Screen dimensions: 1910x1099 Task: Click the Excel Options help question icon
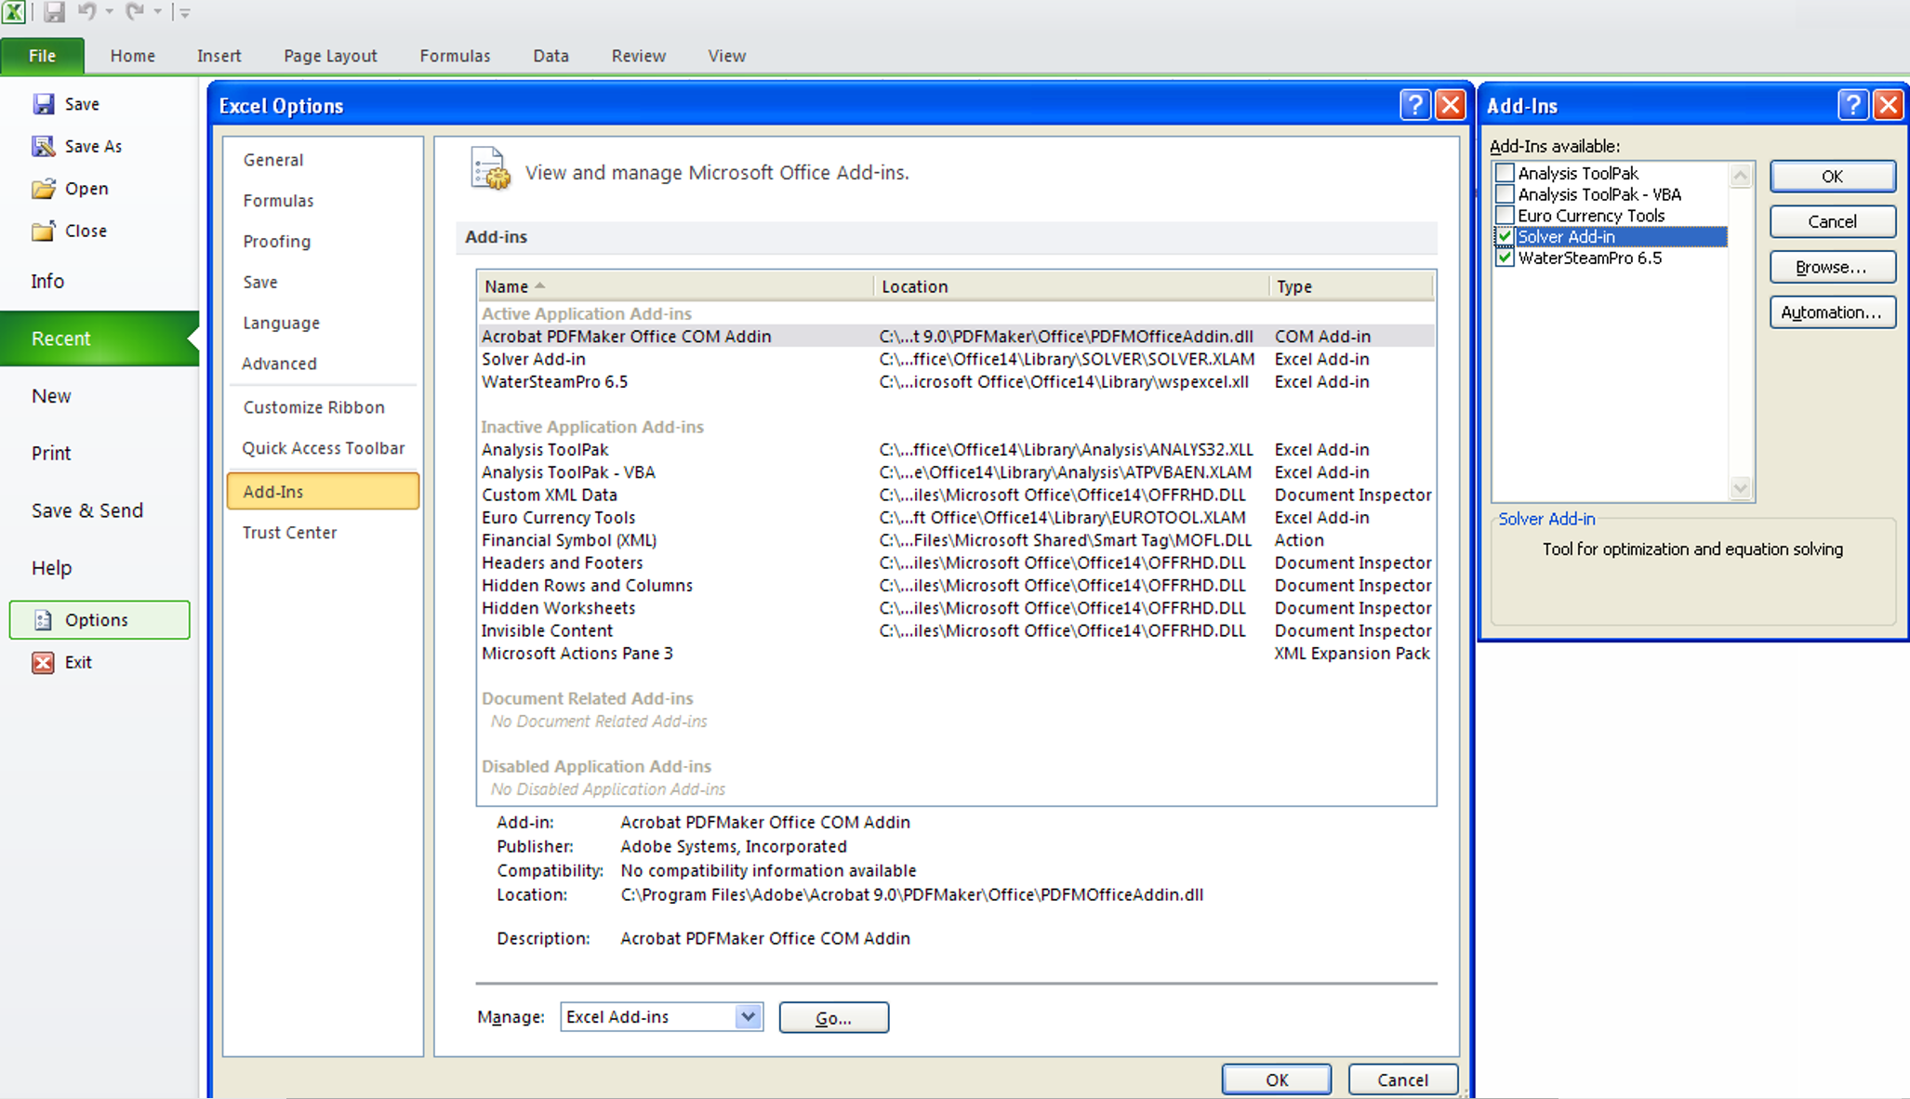click(1414, 105)
